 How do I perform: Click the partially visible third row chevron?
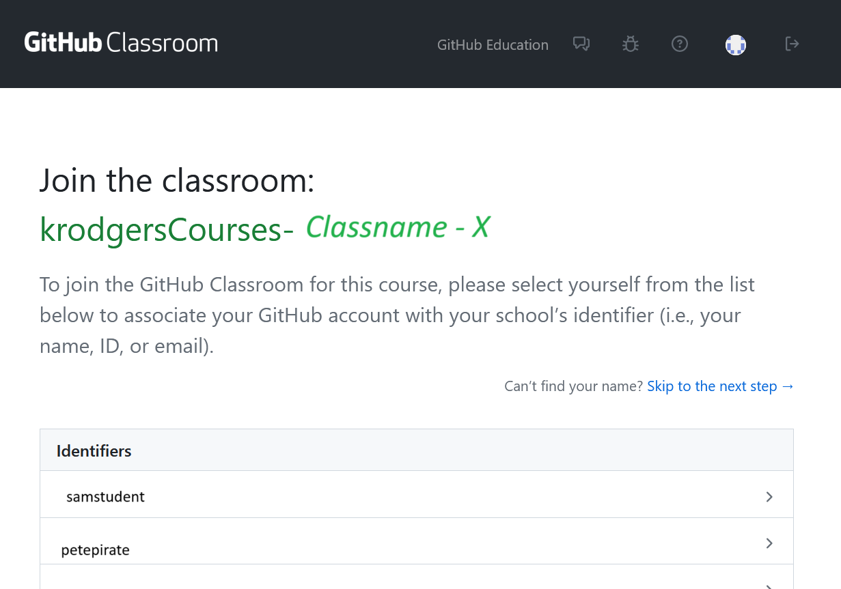[x=769, y=586]
